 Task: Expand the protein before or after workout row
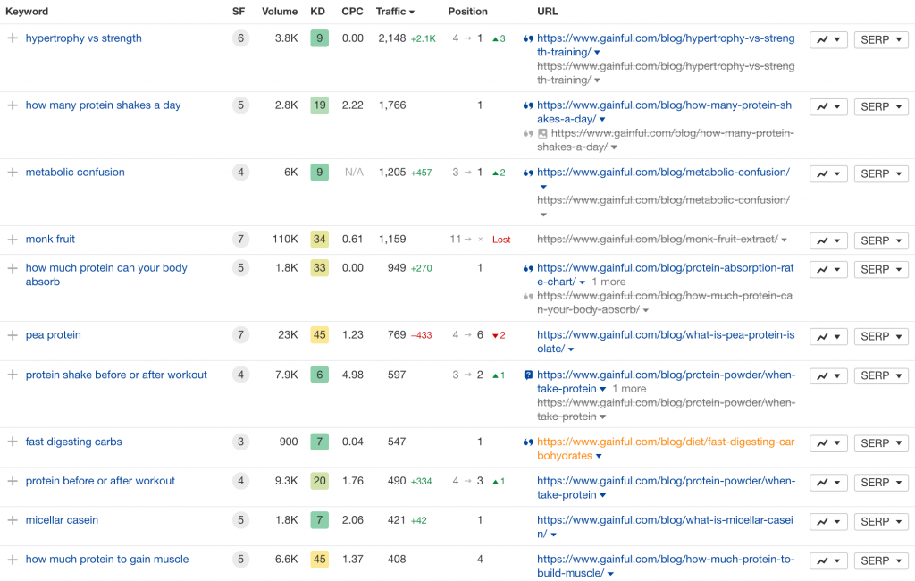[13, 481]
